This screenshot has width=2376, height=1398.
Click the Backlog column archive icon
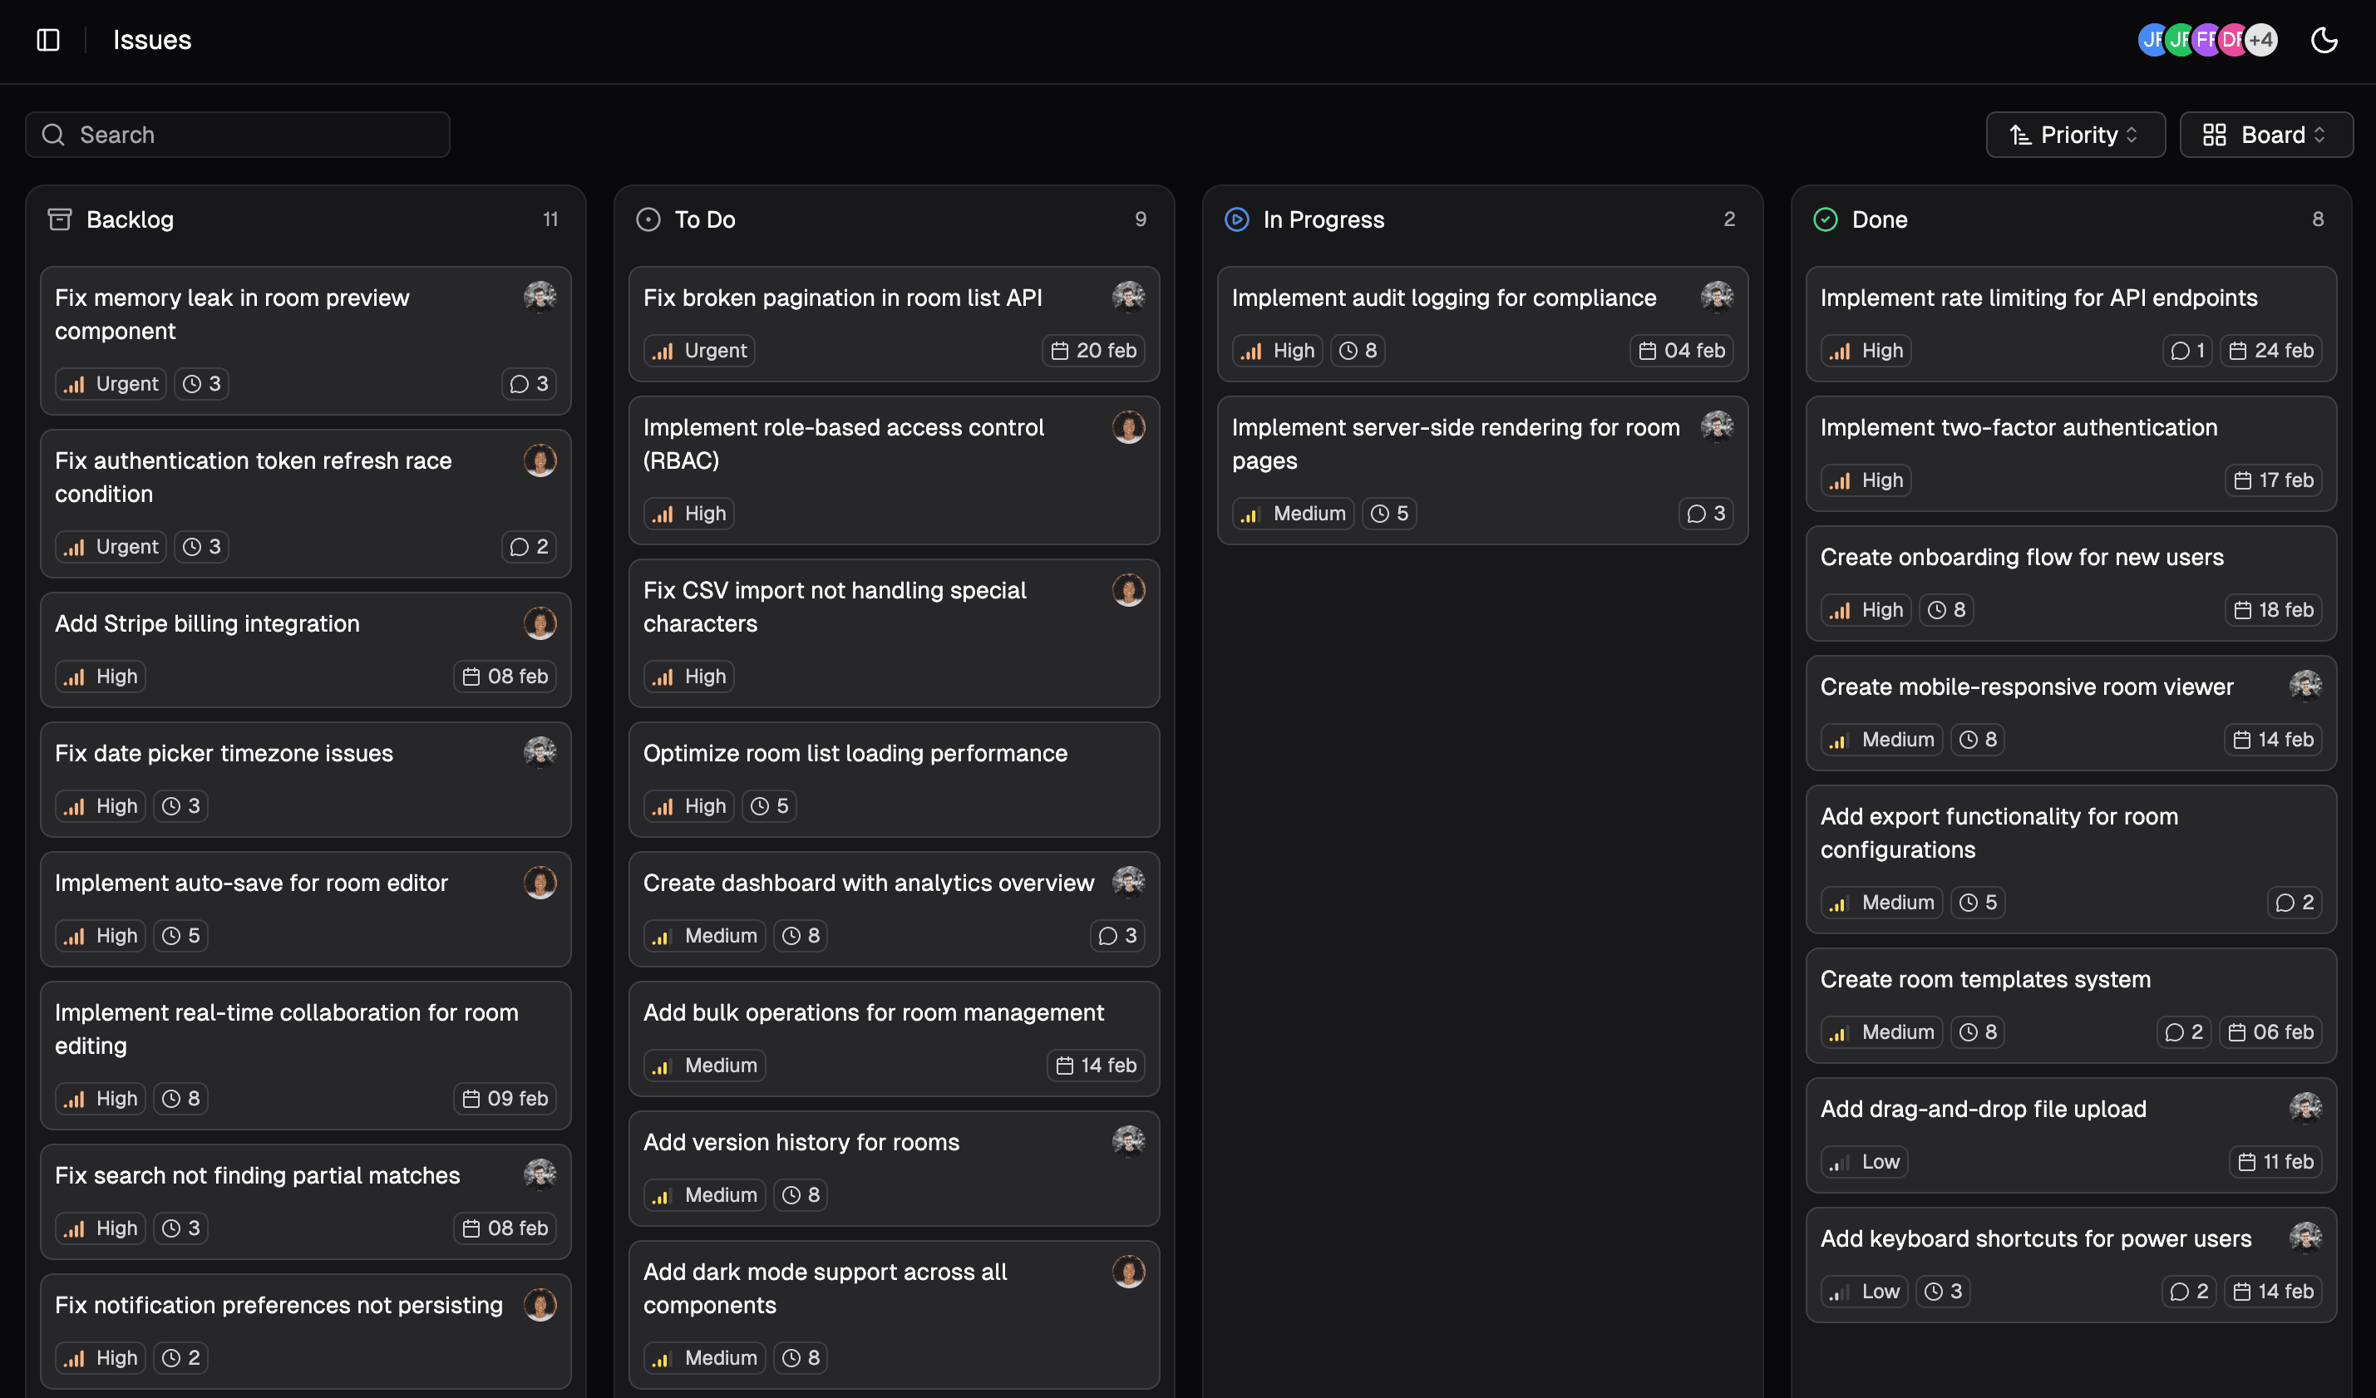point(61,219)
